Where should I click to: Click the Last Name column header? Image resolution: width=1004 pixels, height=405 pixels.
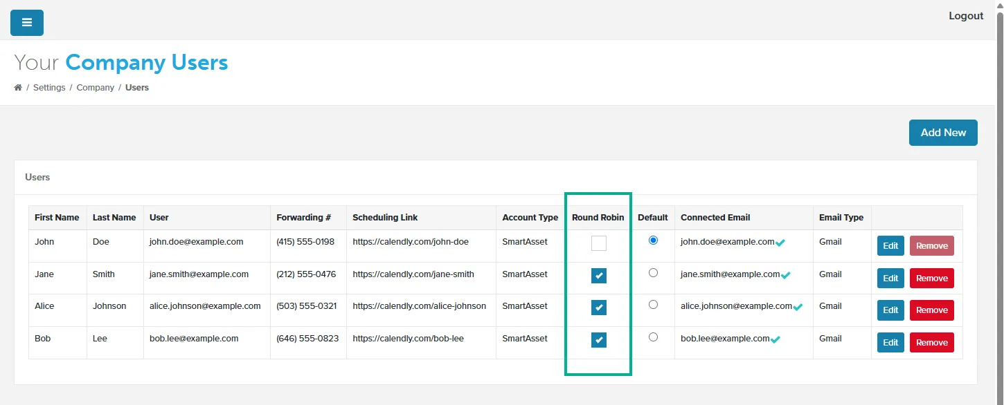point(114,218)
